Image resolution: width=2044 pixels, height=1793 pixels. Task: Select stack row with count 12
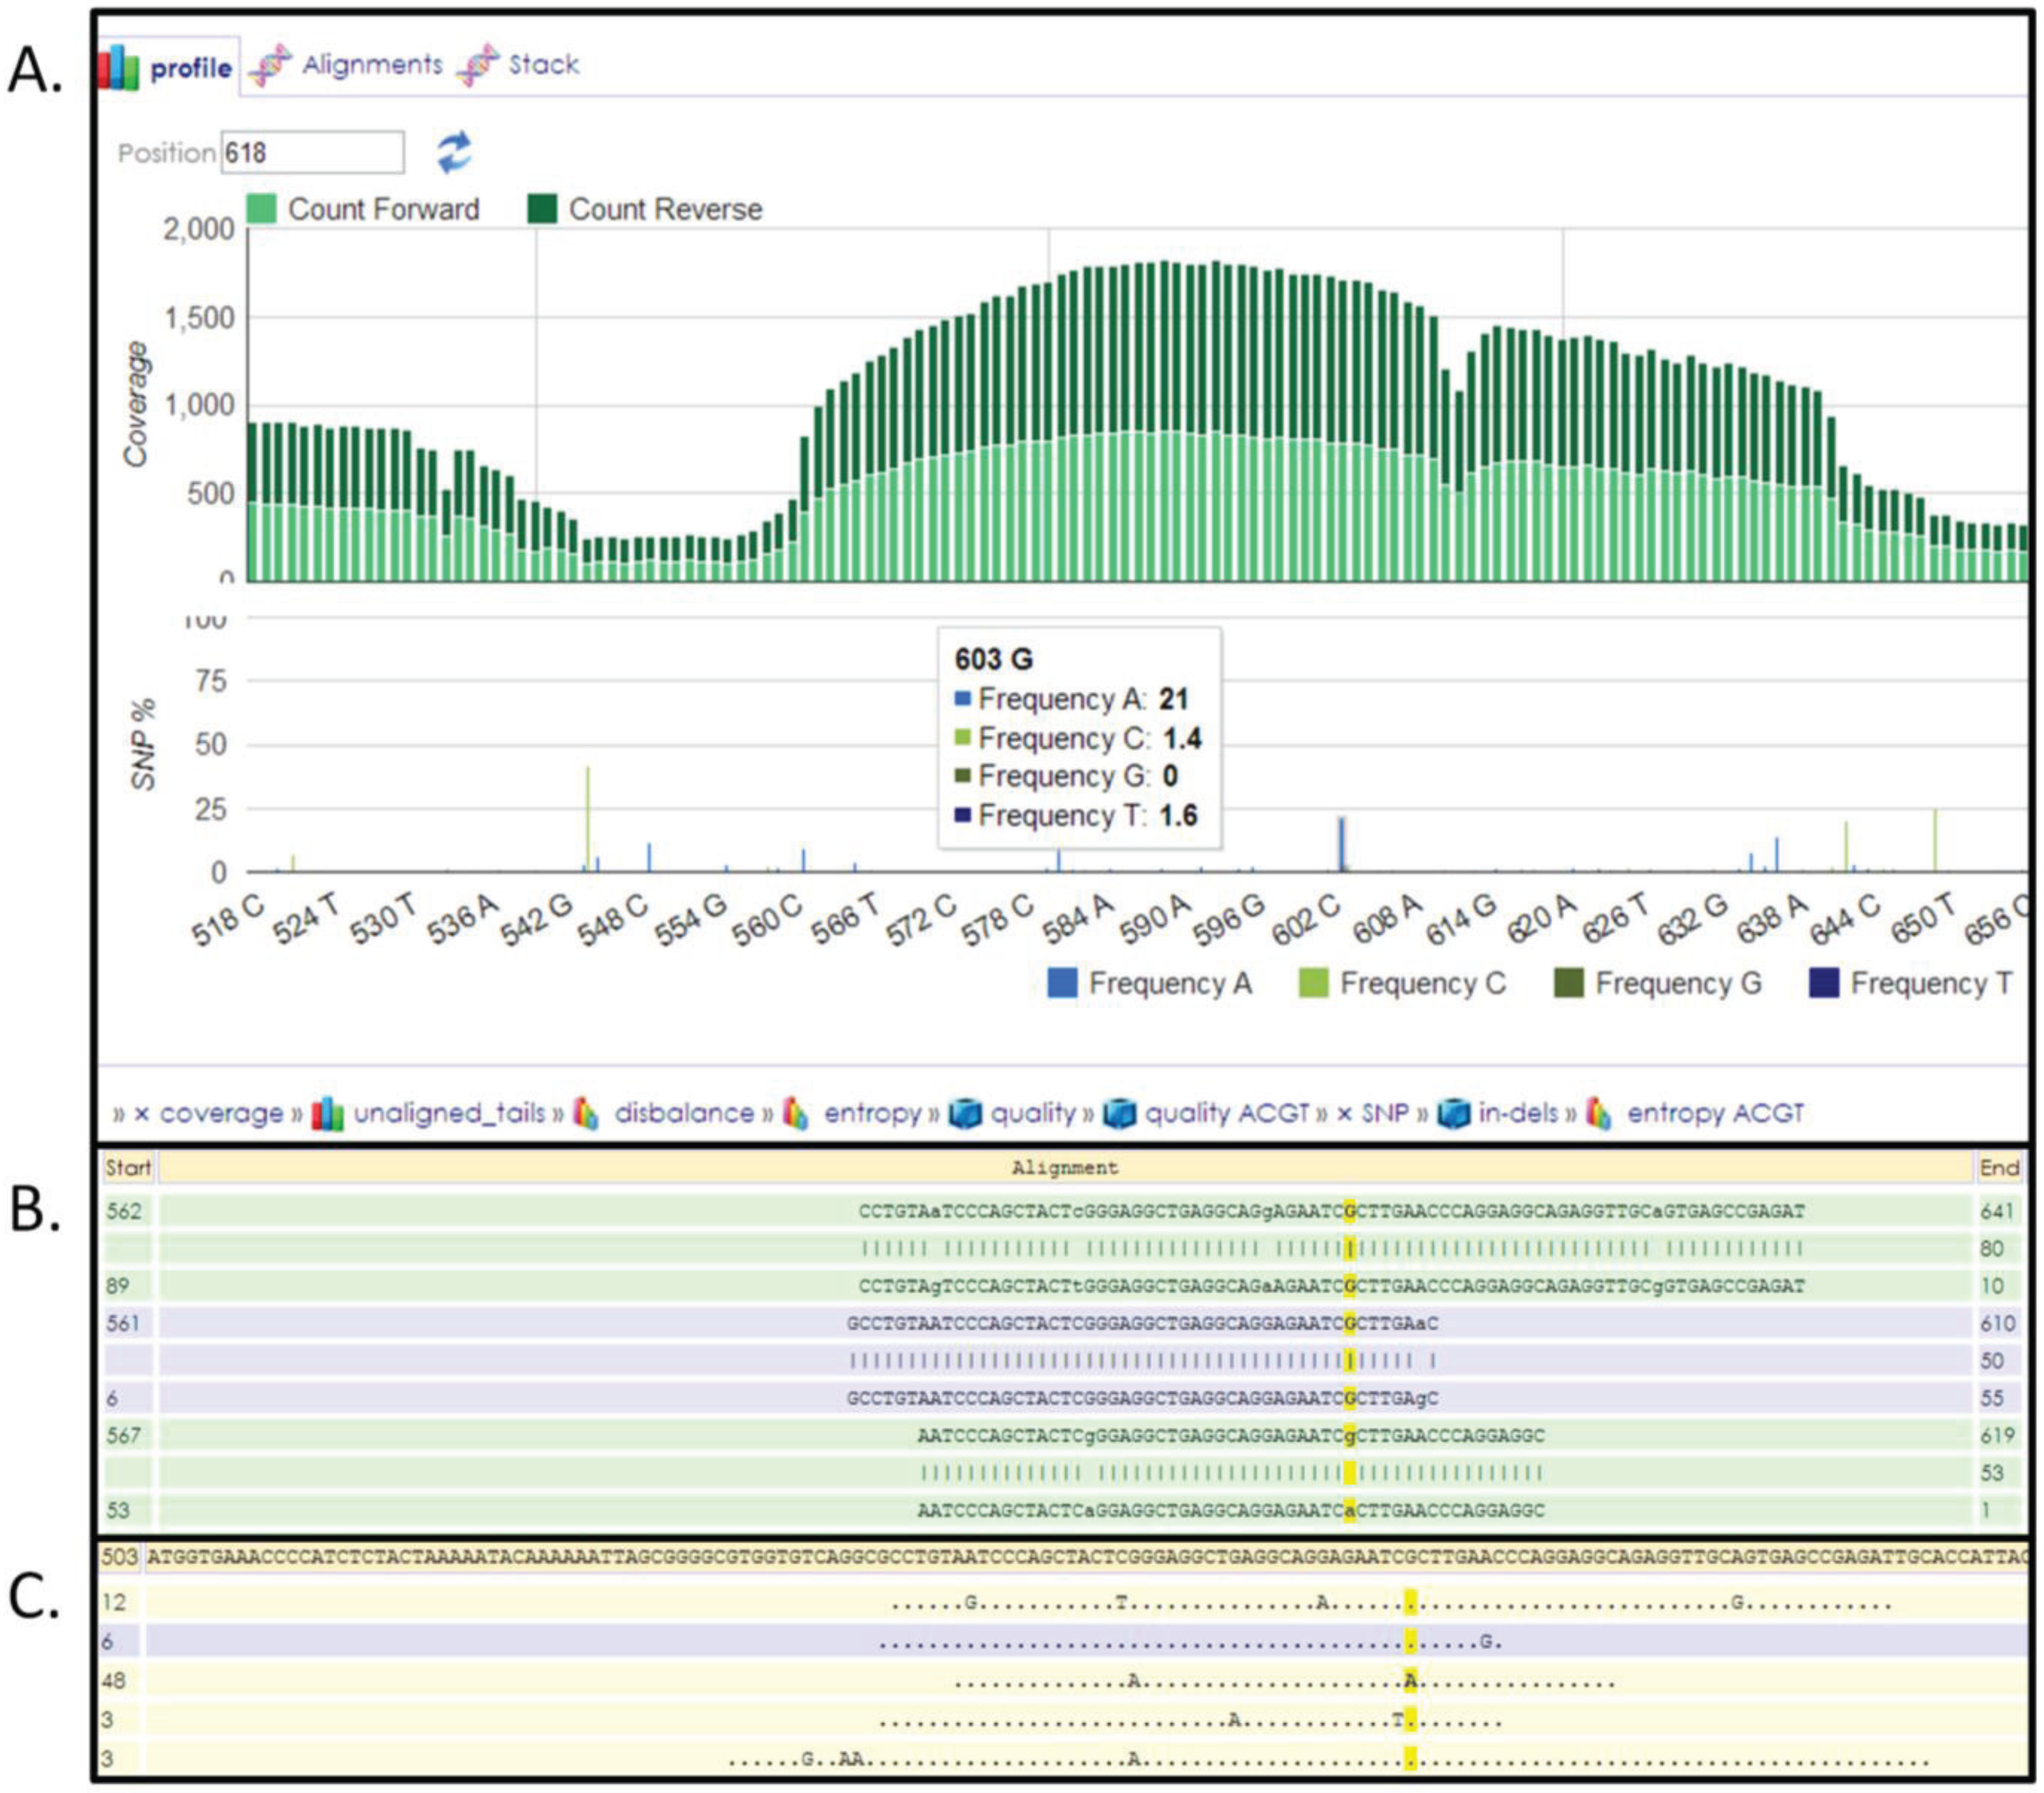(1064, 1603)
